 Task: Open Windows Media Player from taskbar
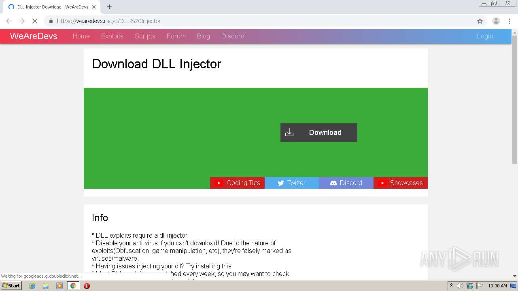[59, 286]
